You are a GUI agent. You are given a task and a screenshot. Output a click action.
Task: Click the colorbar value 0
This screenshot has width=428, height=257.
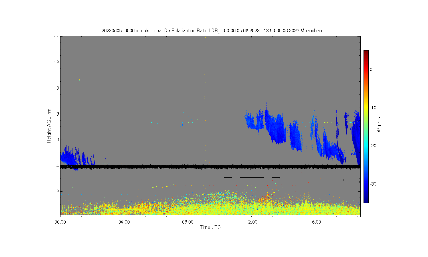371,69
